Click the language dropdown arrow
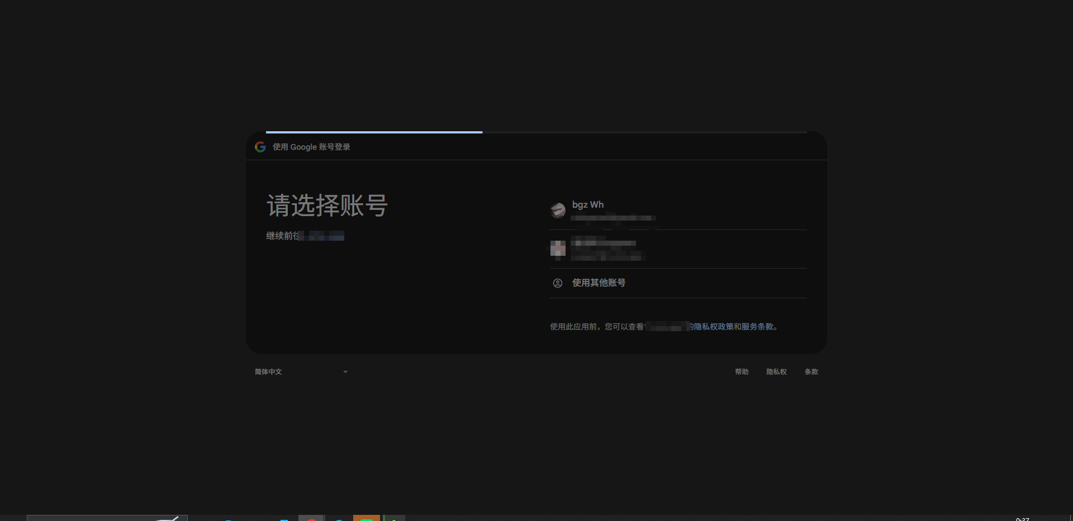The height and width of the screenshot is (521, 1073). click(345, 372)
